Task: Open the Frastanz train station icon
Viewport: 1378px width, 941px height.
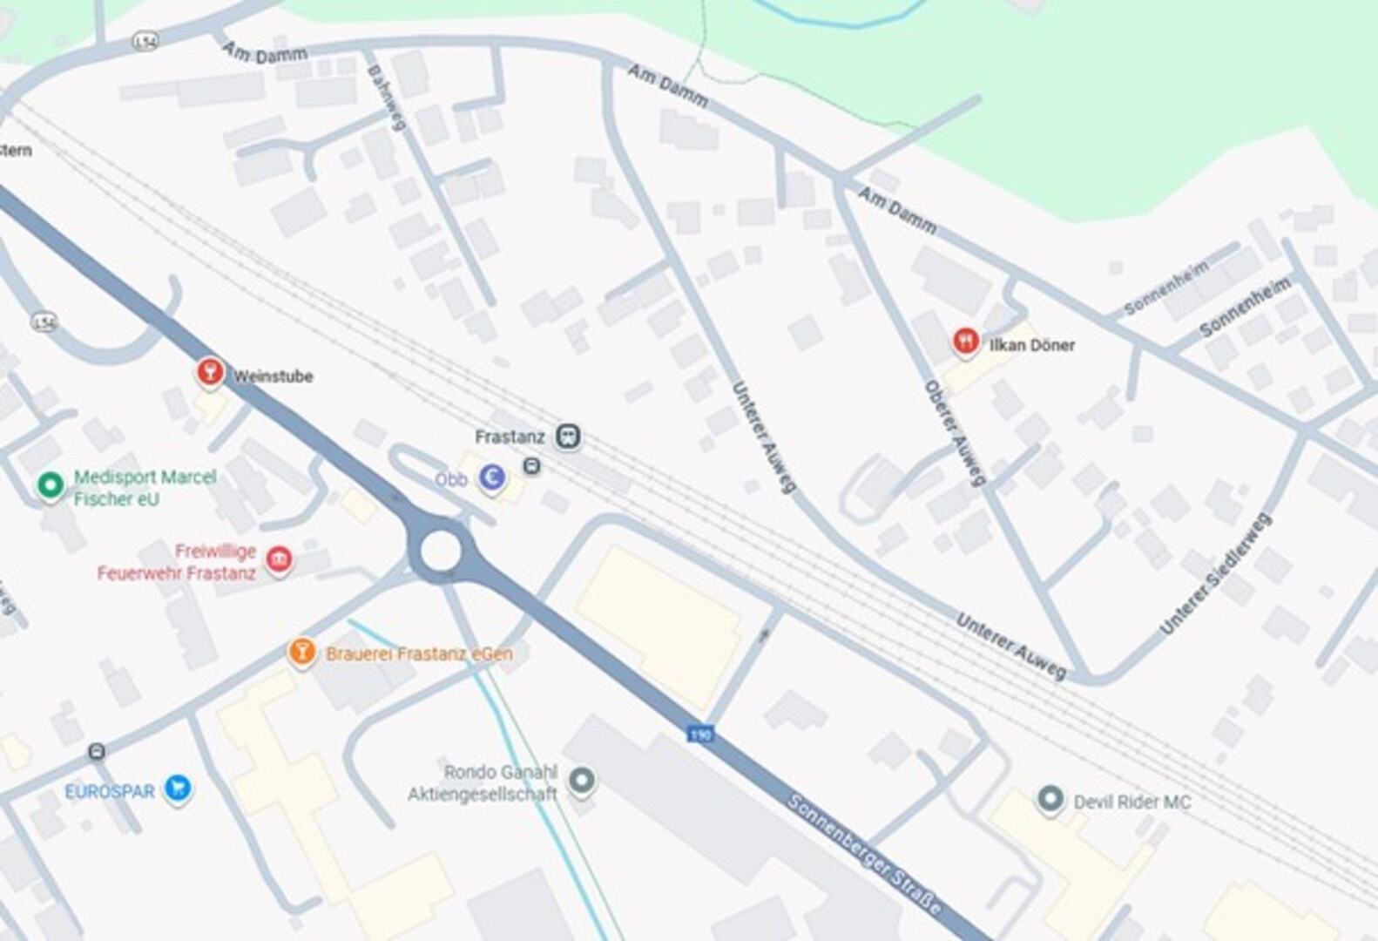Action: [x=569, y=436]
